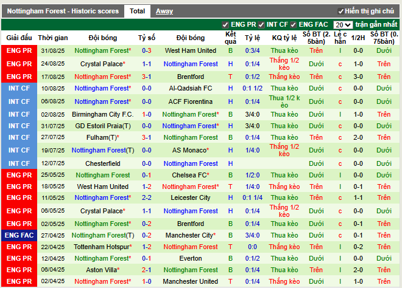
Task: Open Manchester United team link
Action: 191,281
